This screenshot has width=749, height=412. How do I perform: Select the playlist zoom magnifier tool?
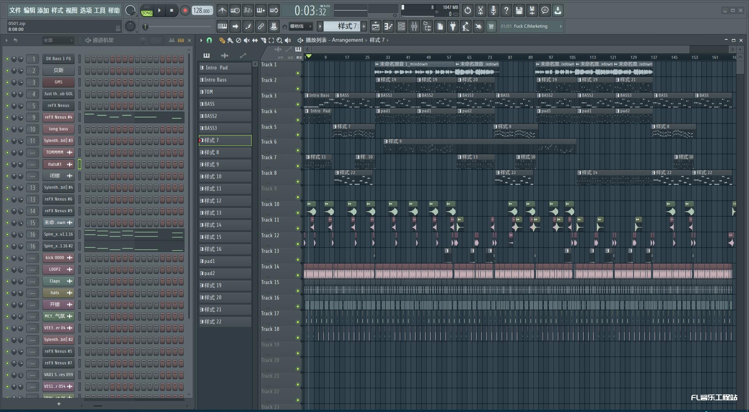(279, 40)
